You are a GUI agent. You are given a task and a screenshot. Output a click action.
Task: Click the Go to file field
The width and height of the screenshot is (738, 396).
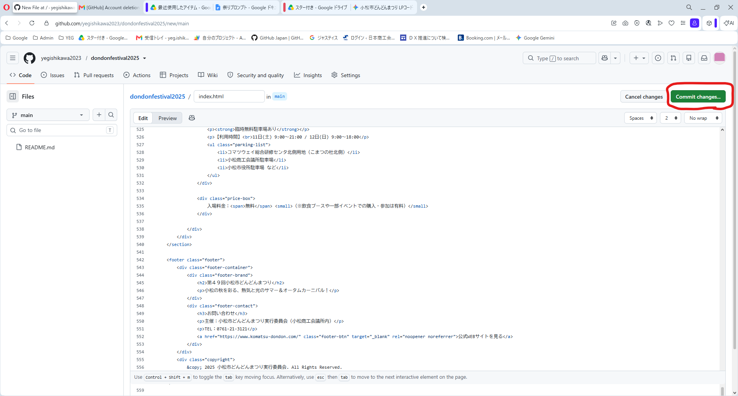click(62, 130)
